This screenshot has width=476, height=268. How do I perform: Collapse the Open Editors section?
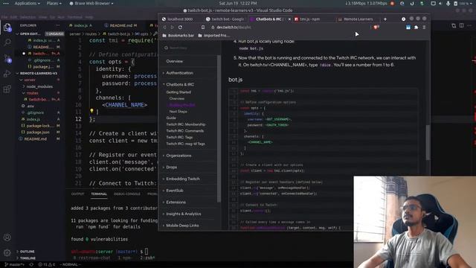point(18,33)
